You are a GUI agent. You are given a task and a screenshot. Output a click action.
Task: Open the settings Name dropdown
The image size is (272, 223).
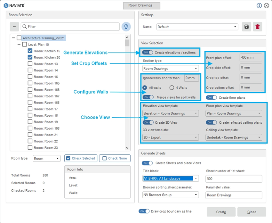(x=197, y=27)
